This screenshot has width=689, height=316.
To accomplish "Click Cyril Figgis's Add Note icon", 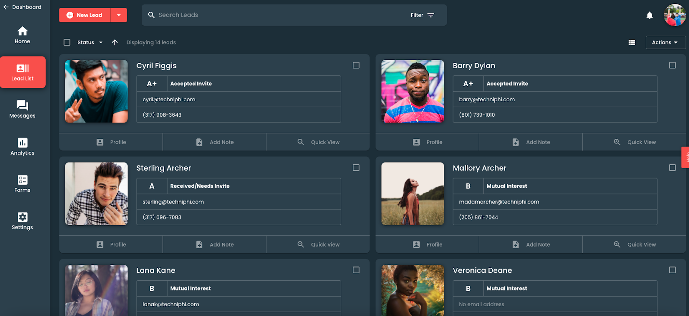I will point(199,142).
